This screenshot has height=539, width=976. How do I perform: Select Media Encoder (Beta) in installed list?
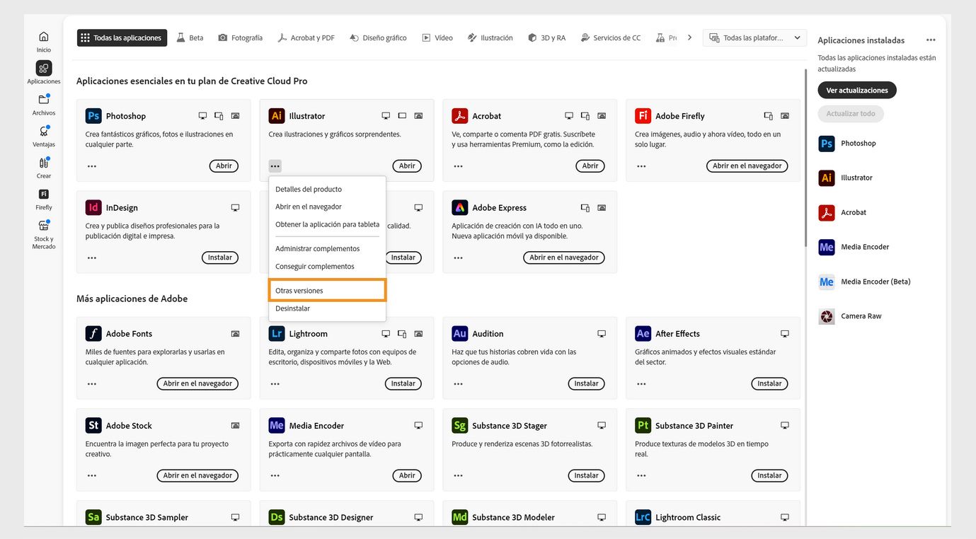click(x=864, y=282)
